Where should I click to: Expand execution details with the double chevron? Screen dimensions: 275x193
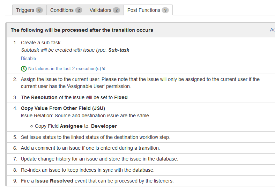coord(104,69)
